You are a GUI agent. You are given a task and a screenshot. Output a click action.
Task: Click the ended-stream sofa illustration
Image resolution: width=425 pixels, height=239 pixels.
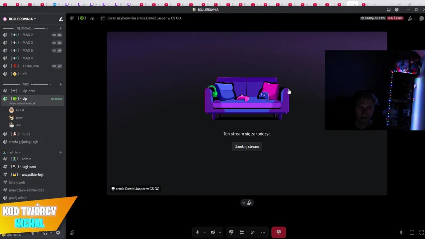247,99
